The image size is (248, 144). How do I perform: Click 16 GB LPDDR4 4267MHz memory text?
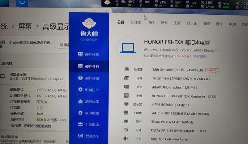click(x=181, y=78)
